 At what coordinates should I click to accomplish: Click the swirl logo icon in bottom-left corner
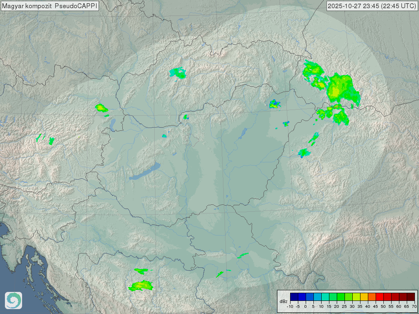tap(14, 301)
